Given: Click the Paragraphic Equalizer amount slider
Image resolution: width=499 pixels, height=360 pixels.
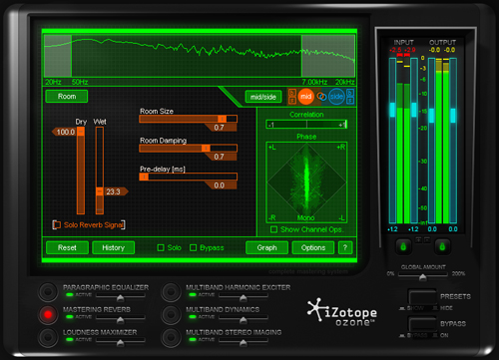Looking at the screenshot, I should pyautogui.click(x=121, y=296).
